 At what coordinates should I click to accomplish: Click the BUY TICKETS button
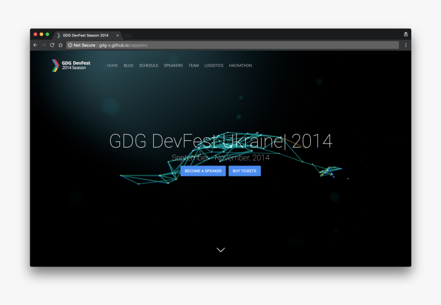[x=245, y=171]
